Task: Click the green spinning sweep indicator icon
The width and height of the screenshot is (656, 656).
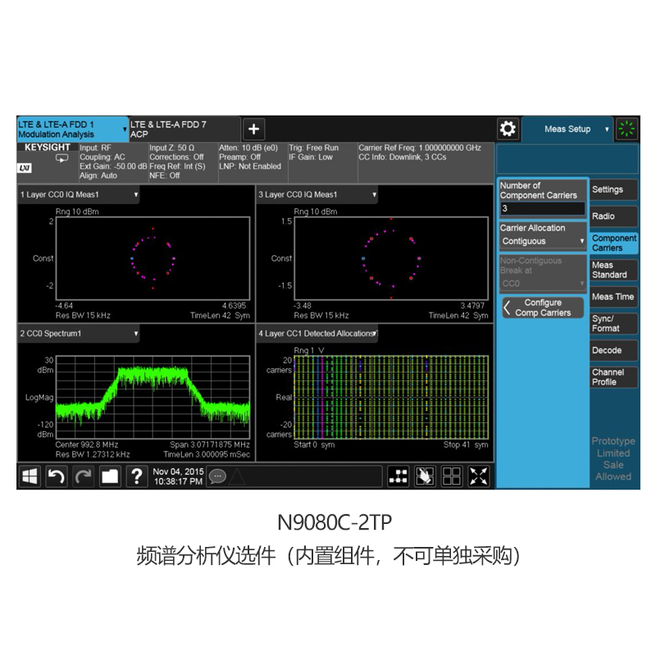Action: click(x=626, y=129)
